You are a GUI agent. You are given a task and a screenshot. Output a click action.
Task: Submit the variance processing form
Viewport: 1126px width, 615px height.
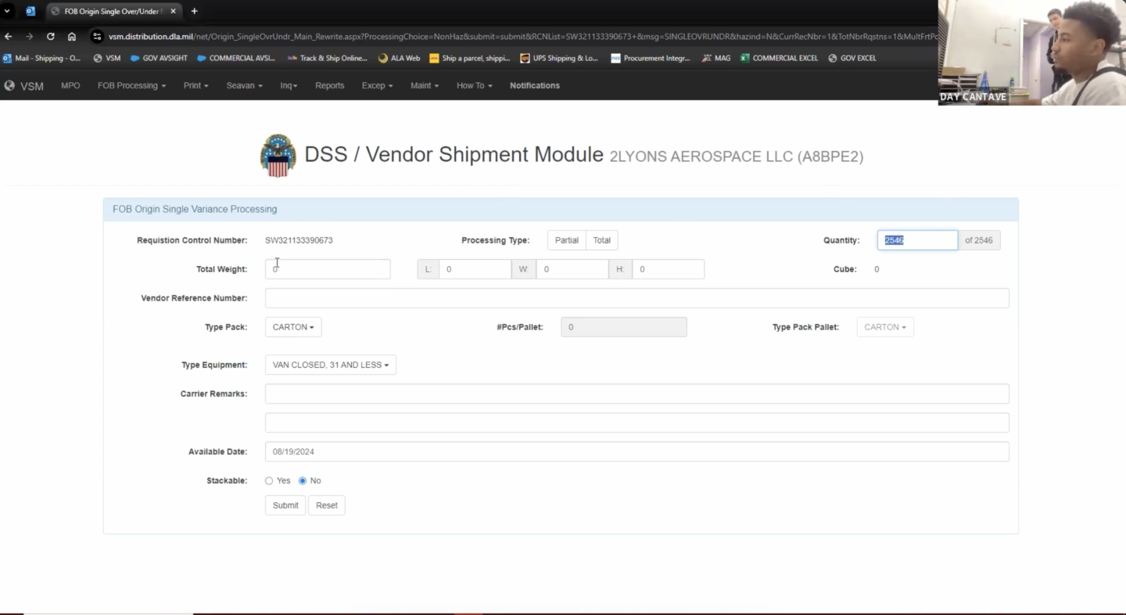click(285, 505)
